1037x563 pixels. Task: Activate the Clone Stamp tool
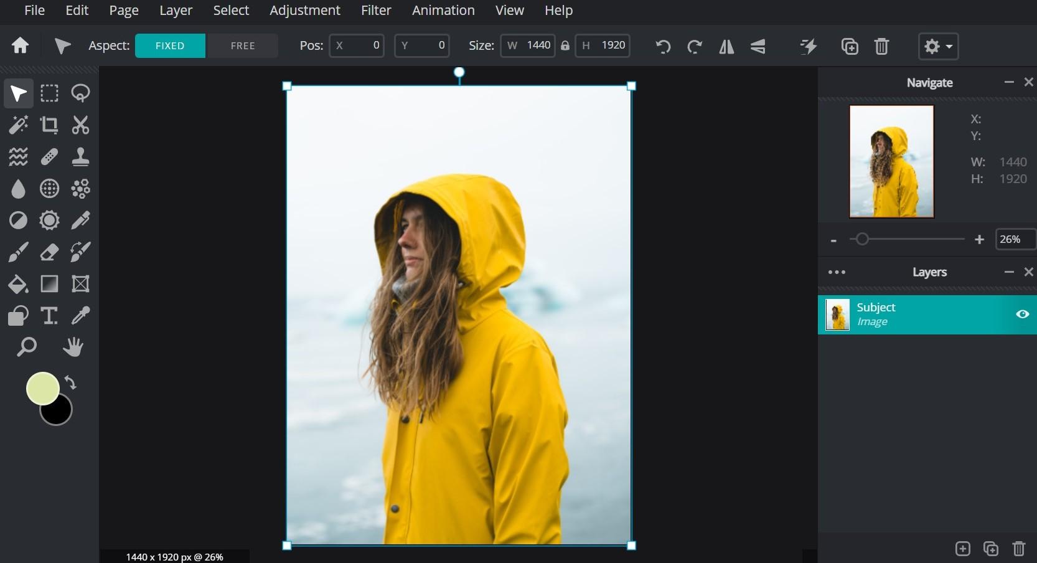(80, 157)
